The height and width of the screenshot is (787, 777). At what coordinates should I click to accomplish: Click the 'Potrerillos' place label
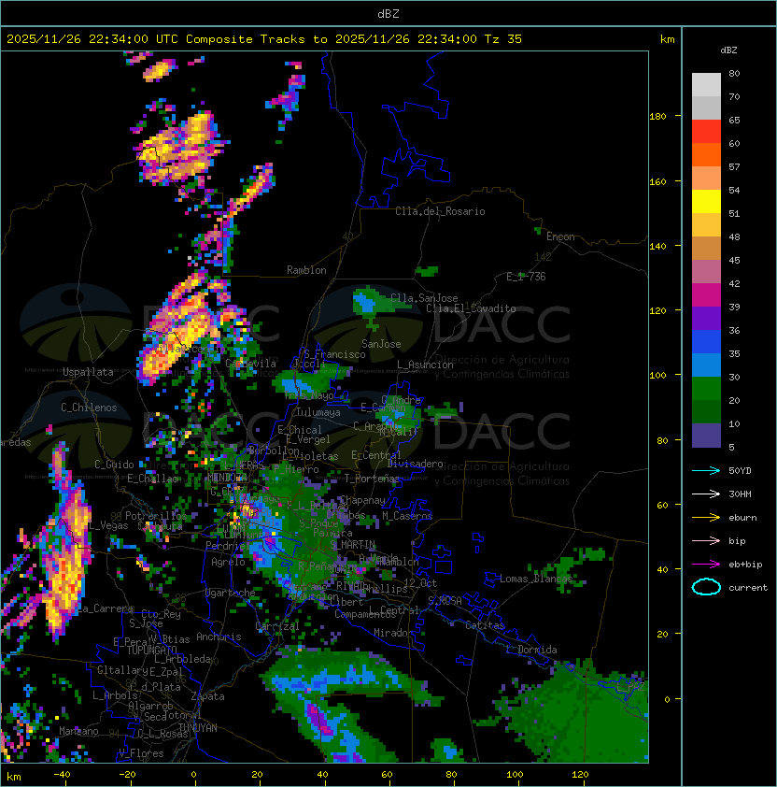coord(156,516)
